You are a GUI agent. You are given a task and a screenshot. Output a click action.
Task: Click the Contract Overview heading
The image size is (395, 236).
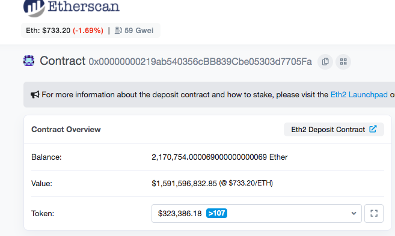click(66, 129)
